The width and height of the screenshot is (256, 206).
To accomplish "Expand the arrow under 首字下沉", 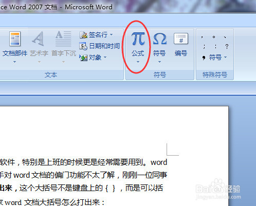I will [x=63, y=62].
